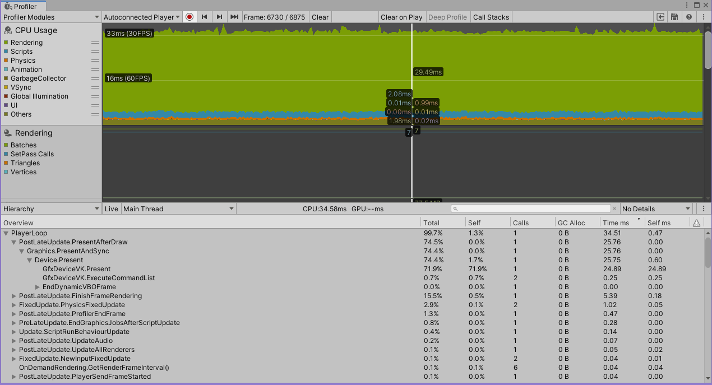Enable Clear on Play
The width and height of the screenshot is (712, 385).
tap(401, 17)
